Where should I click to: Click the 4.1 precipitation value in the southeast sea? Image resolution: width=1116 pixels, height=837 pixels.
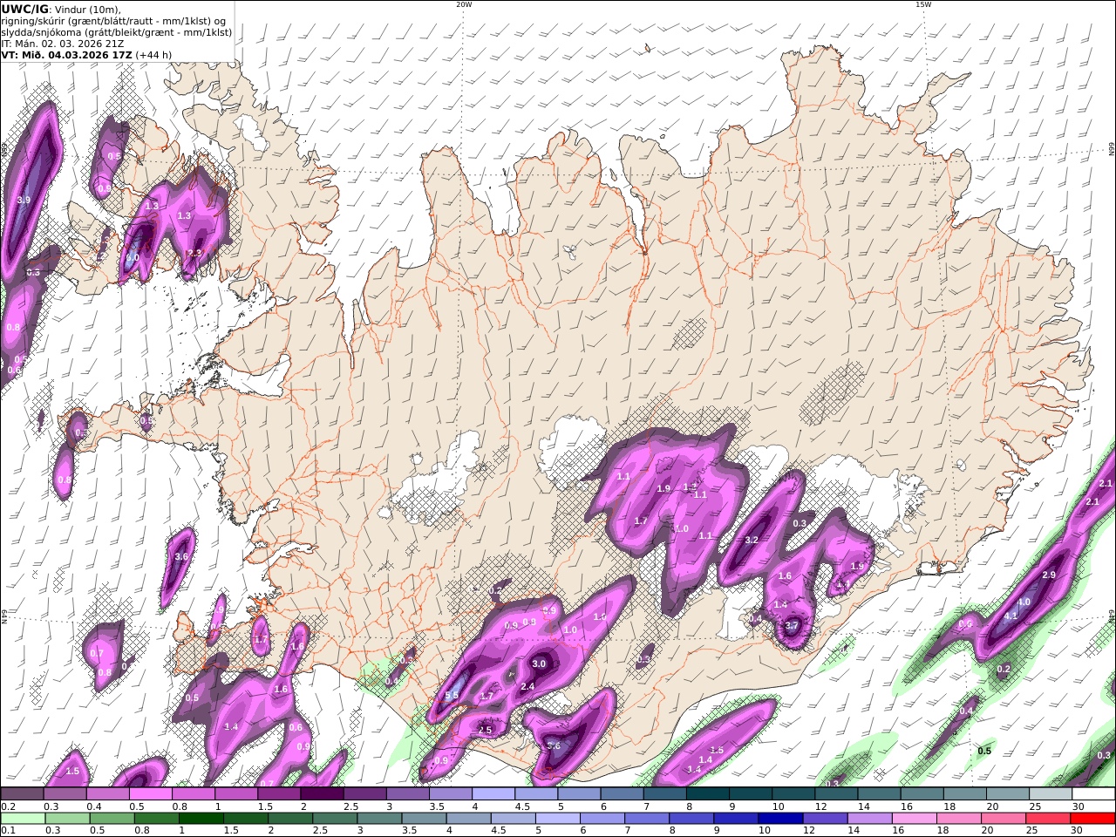(1011, 616)
